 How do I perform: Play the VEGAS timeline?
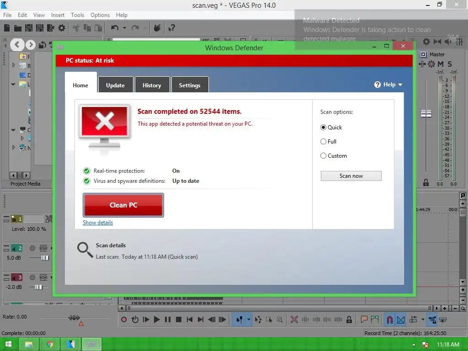(x=157, y=319)
